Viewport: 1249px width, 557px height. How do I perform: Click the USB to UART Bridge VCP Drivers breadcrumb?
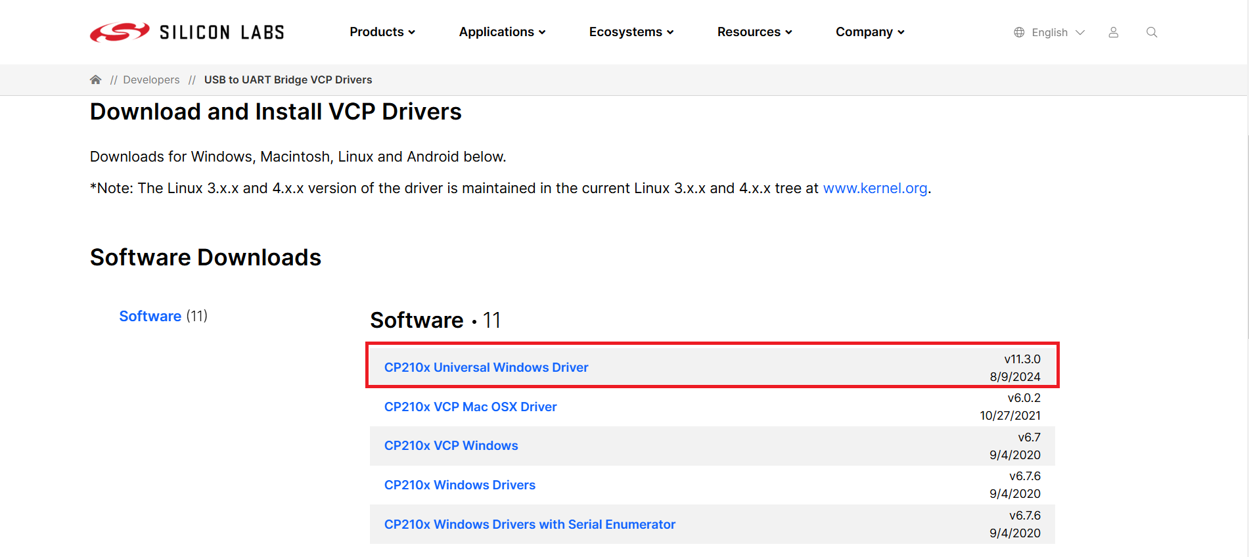288,79
